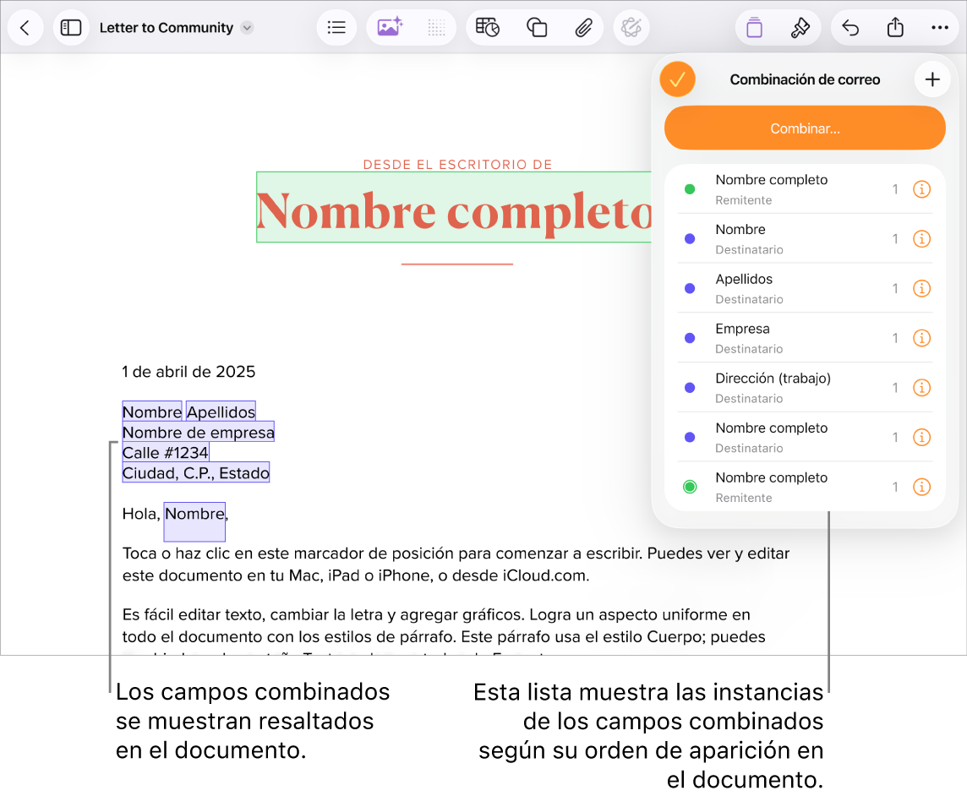Open the share sheet
The image size is (967, 796).
(895, 27)
